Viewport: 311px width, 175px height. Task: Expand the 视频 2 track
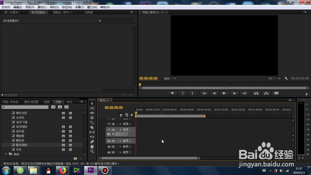click(120, 124)
